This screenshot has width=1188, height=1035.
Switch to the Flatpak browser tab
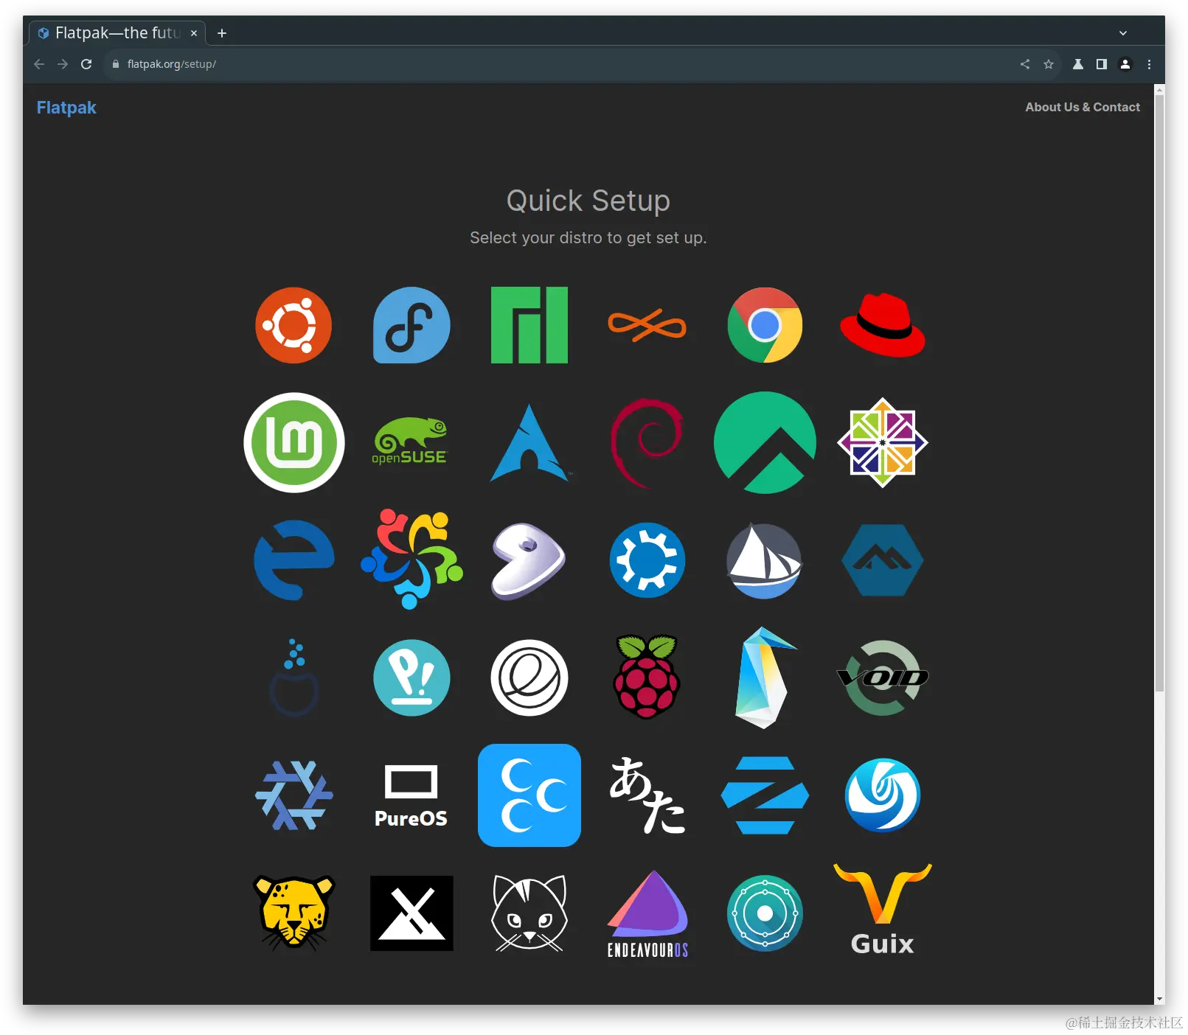pos(117,33)
